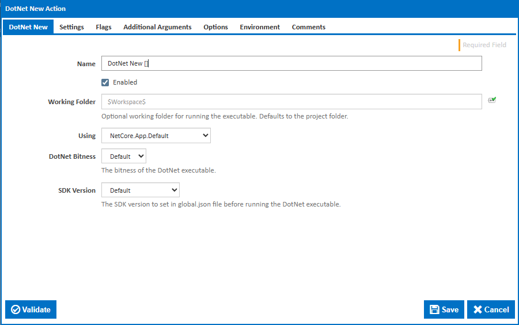Click the DotNet Bitness help text
The width and height of the screenshot is (519, 325).
158,170
